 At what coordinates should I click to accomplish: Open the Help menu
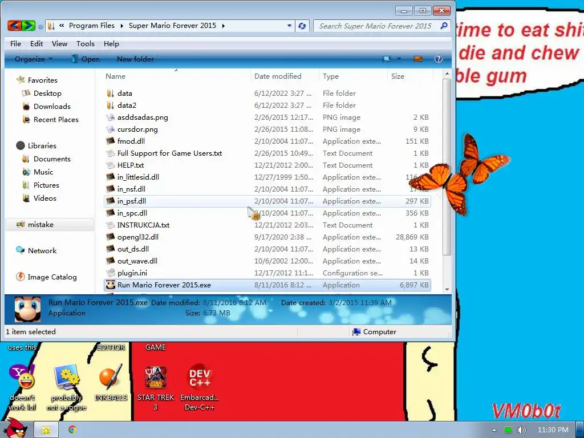(111, 43)
